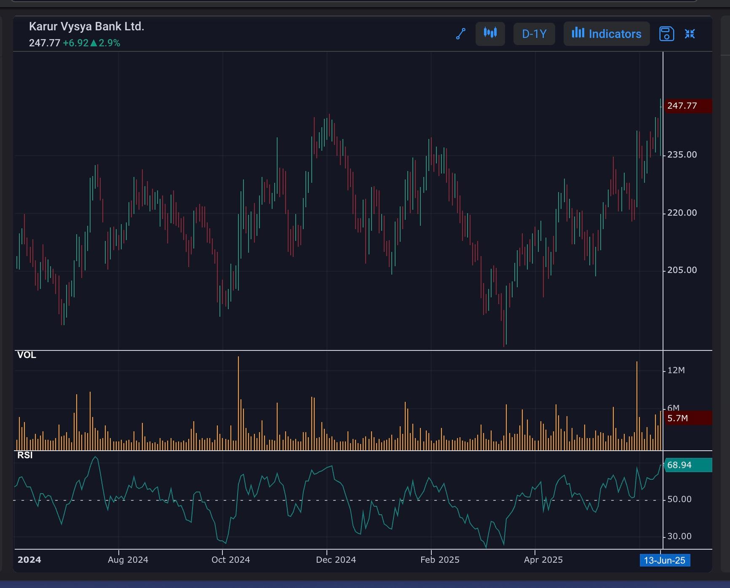The image size is (730, 588).
Task: Click the RSI indicator label
Action: tap(25, 455)
